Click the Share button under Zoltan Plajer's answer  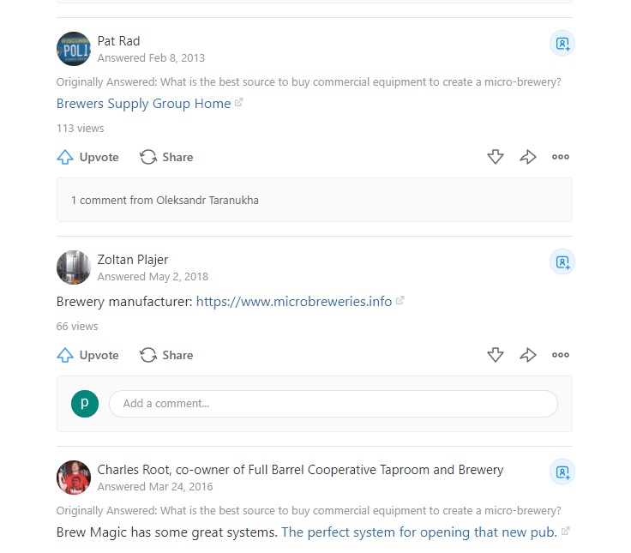[166, 355]
